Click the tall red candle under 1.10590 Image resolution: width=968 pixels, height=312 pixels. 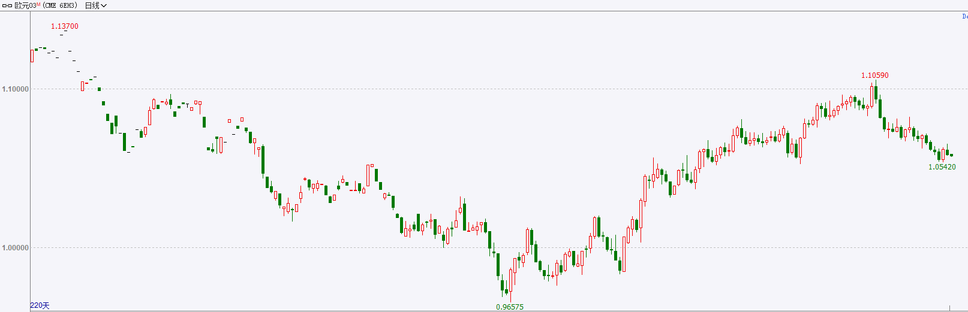point(872,96)
